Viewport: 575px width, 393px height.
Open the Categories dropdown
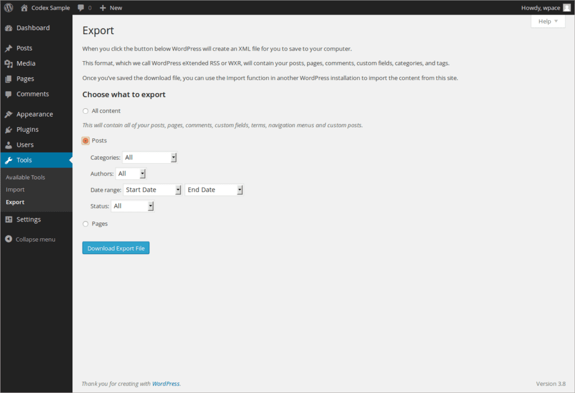click(x=149, y=157)
